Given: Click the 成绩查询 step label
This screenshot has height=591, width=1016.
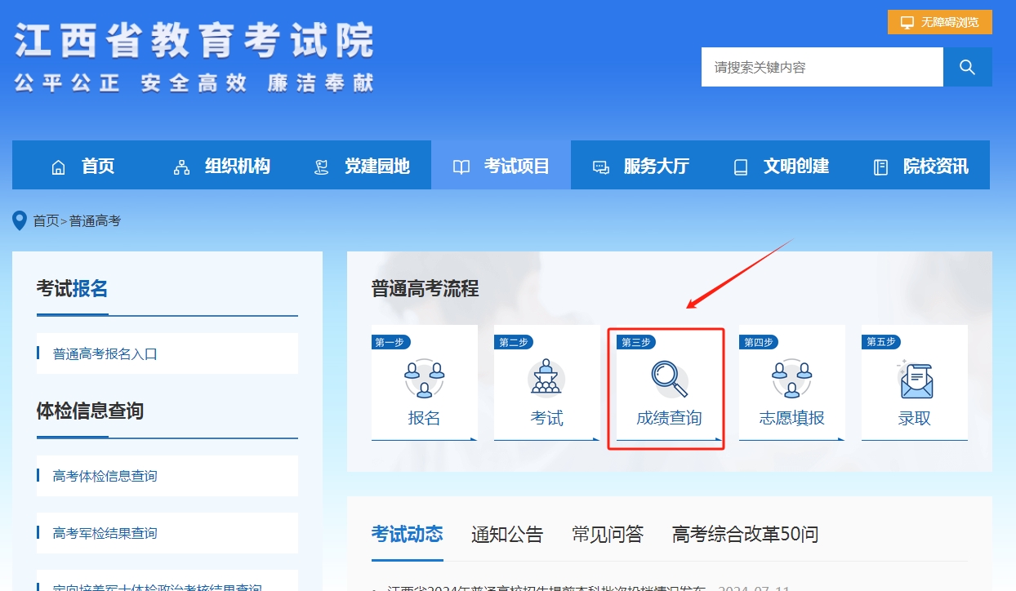Looking at the screenshot, I should pyautogui.click(x=670, y=418).
